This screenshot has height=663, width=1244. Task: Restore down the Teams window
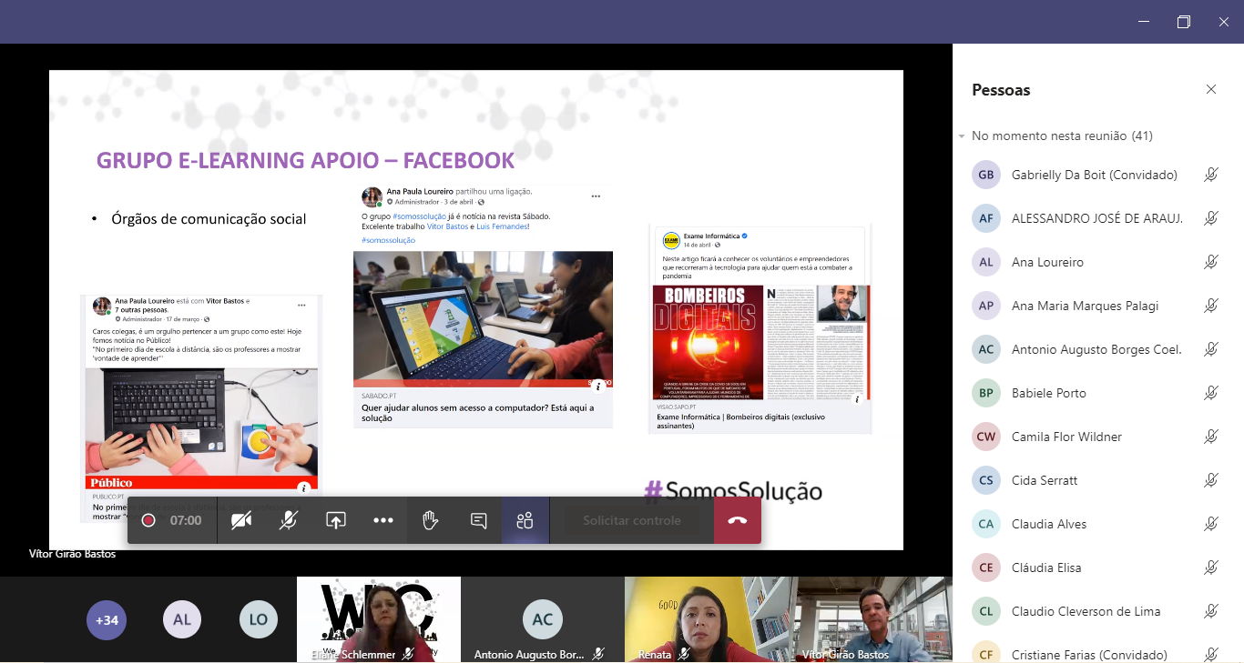[x=1183, y=22]
